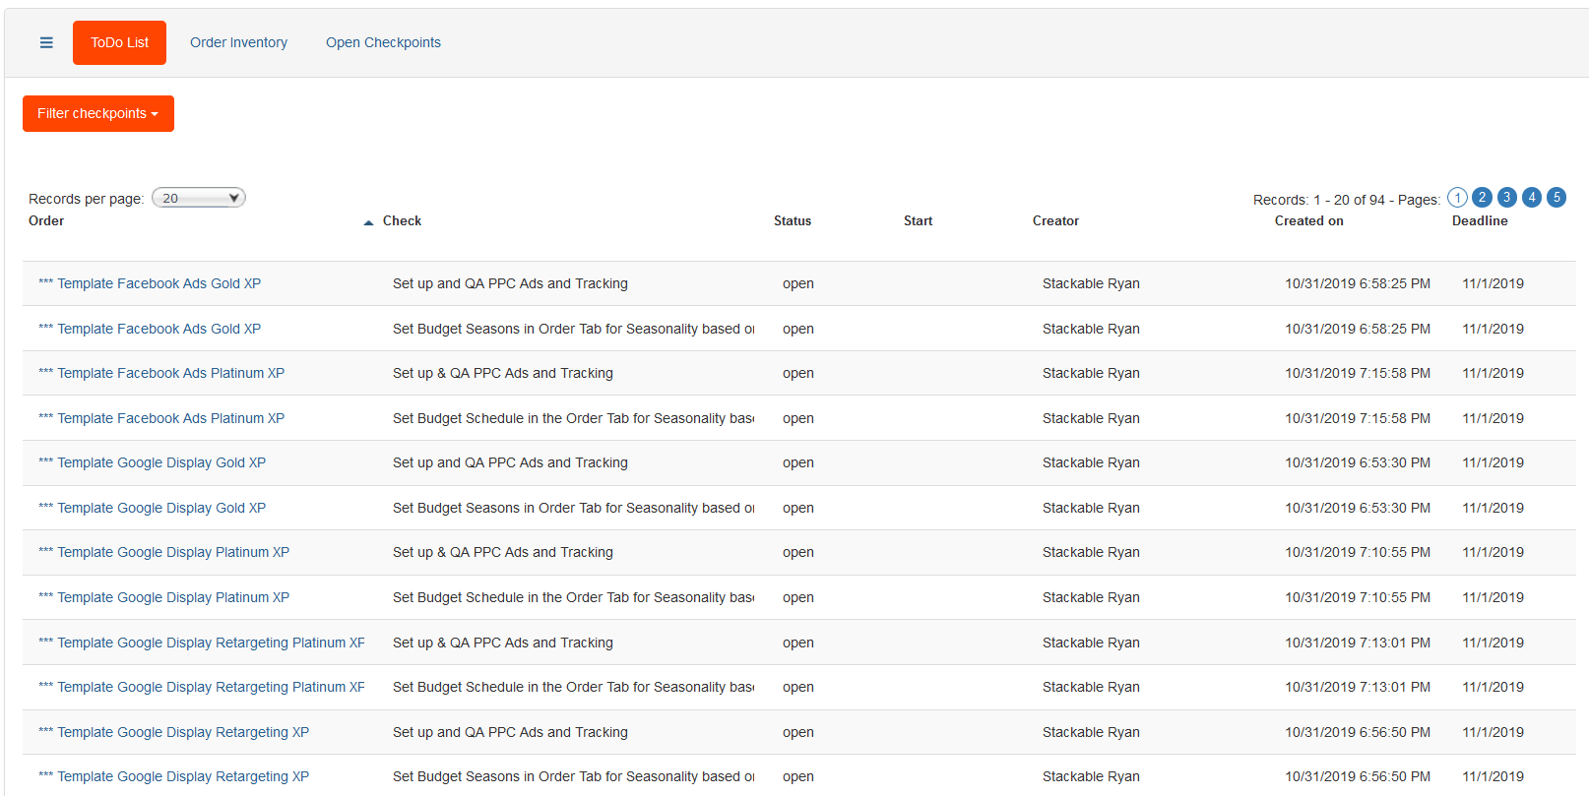Open Google Display Retargeting Platinum order with QA PPC check
1589x796 pixels.
coord(202,643)
